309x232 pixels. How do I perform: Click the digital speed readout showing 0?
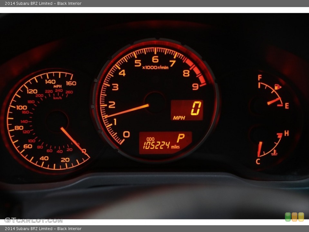(196, 108)
